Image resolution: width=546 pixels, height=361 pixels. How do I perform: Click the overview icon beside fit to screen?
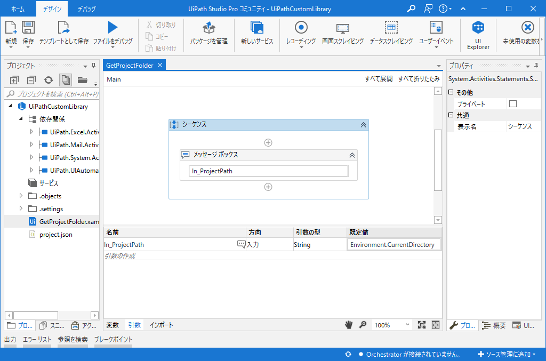(x=436, y=325)
